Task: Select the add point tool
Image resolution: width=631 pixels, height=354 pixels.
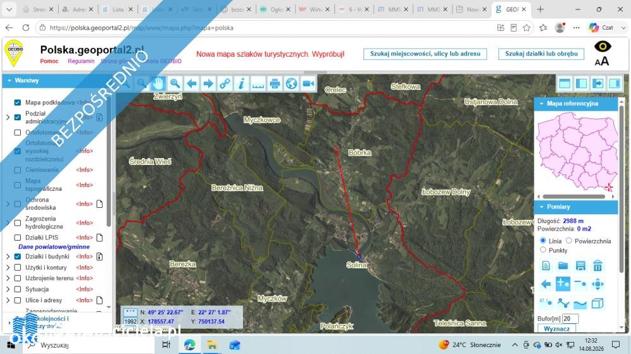Action: (x=563, y=284)
